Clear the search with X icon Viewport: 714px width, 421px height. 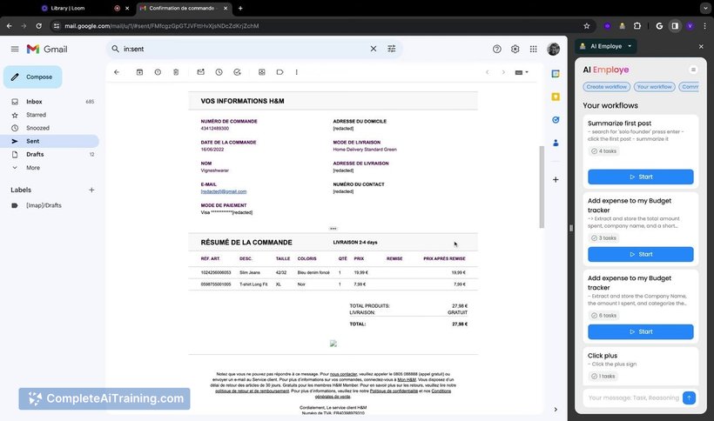(x=374, y=49)
